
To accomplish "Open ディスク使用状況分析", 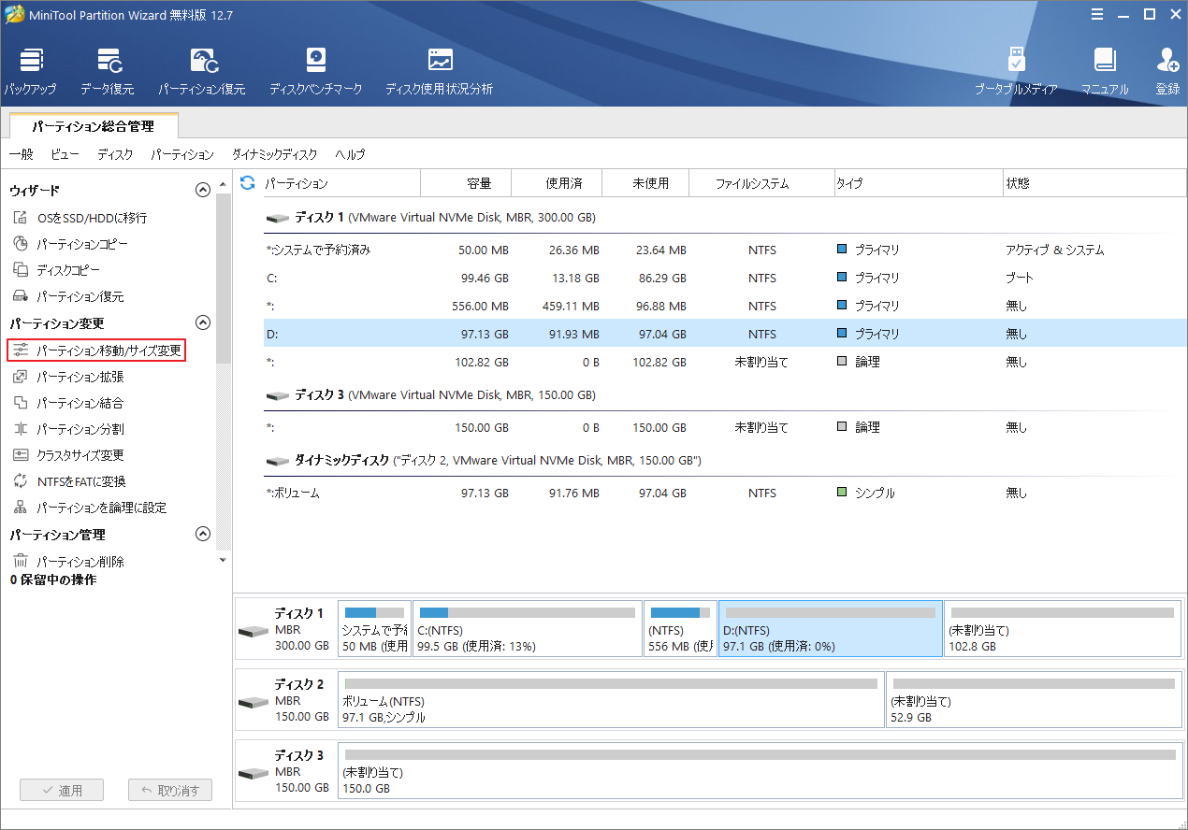I will (439, 70).
